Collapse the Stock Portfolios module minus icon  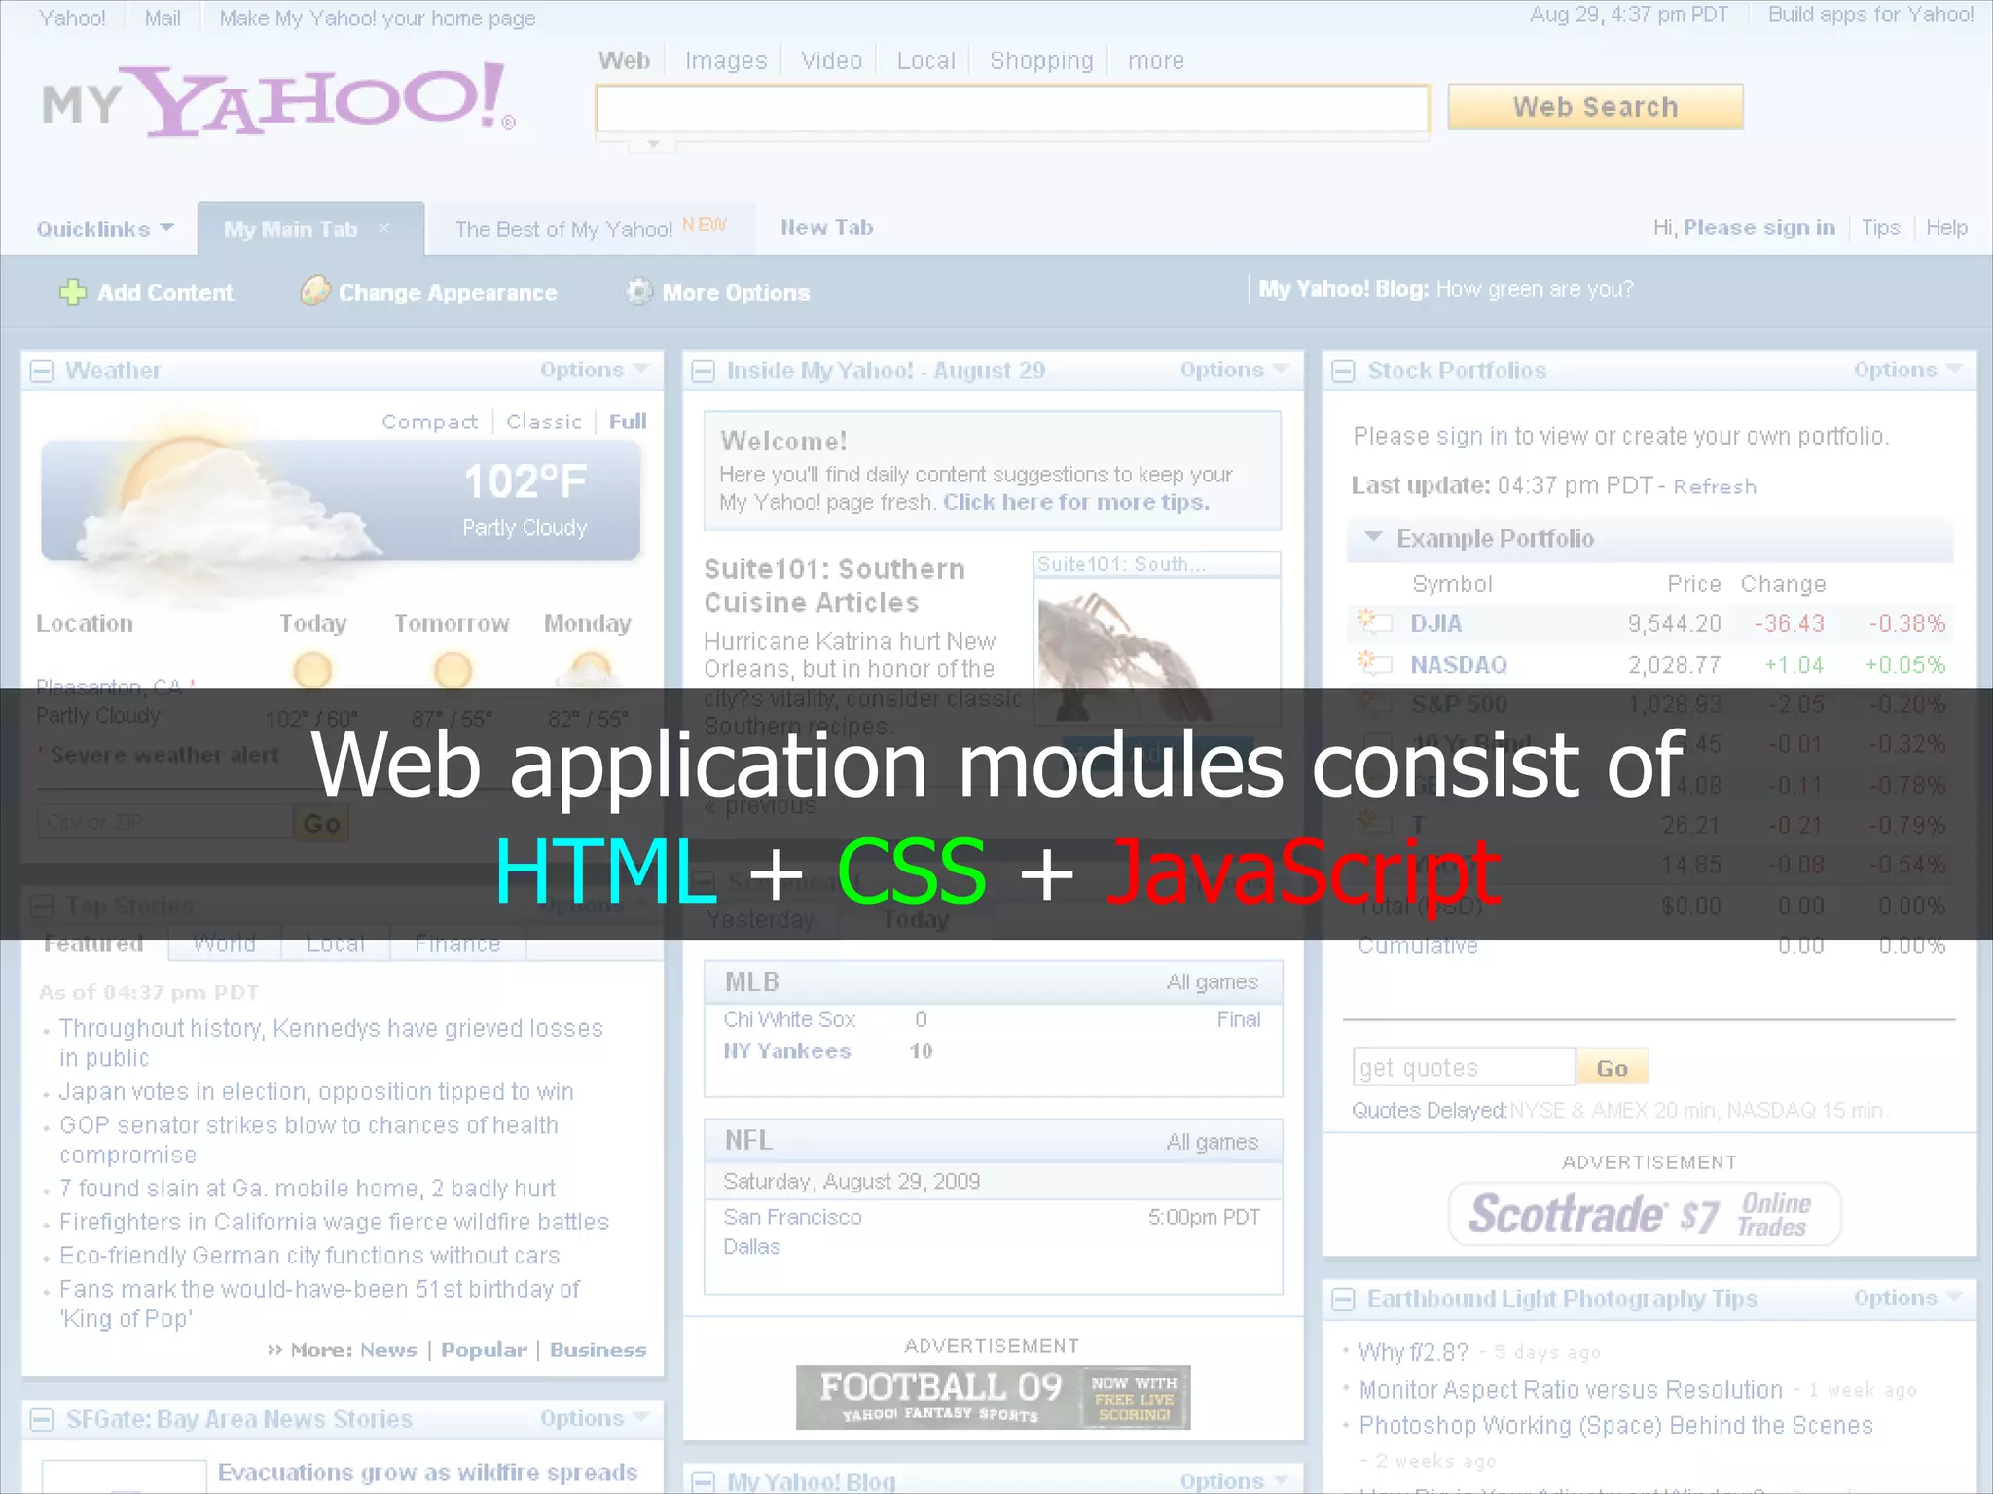point(1343,372)
